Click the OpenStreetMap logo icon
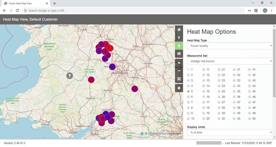The height and width of the screenshot is (147, 276). (x=142, y=134)
